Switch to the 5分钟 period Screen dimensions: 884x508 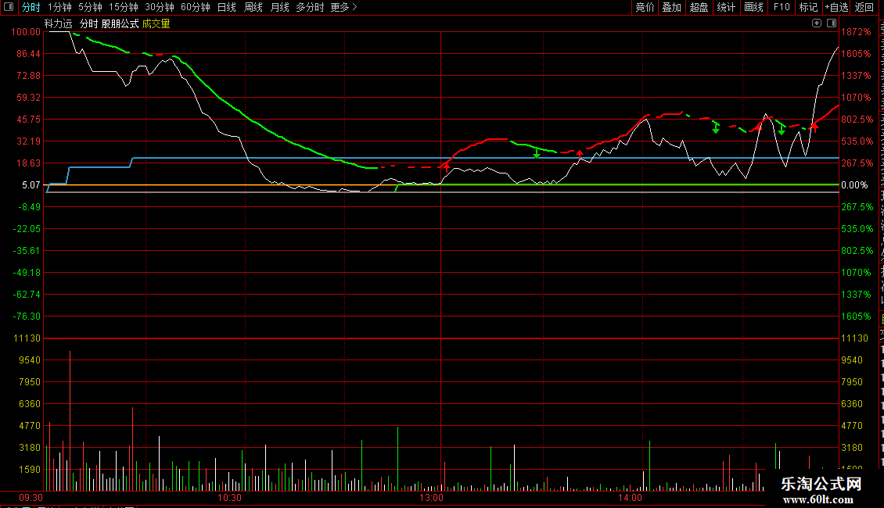[x=90, y=7]
